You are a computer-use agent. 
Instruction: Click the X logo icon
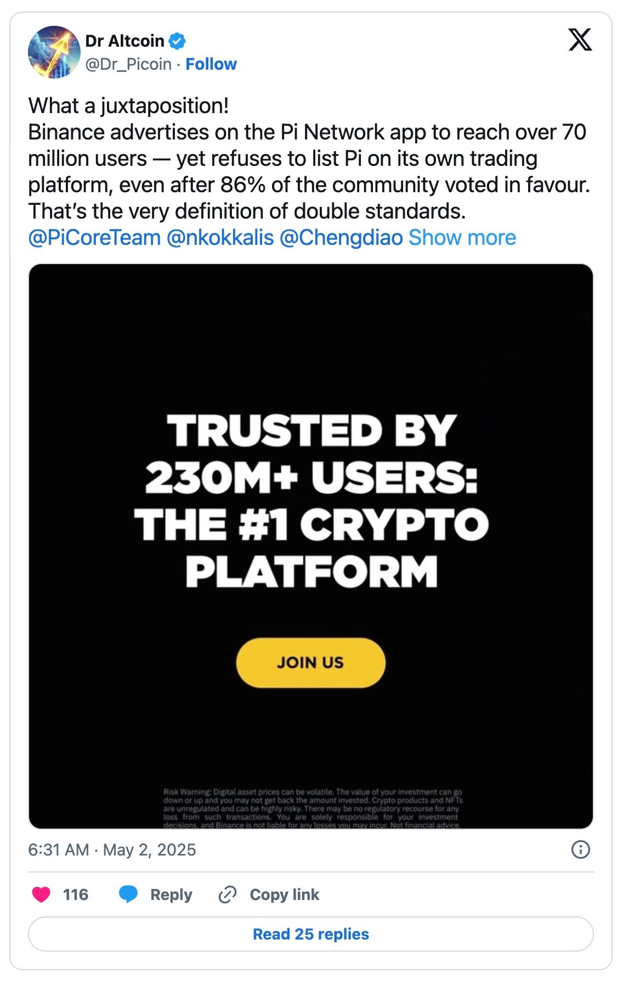pyautogui.click(x=580, y=40)
